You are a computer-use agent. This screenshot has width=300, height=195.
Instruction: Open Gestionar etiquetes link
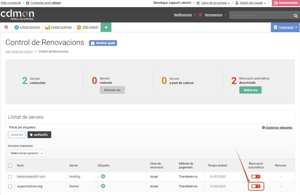point(279,128)
